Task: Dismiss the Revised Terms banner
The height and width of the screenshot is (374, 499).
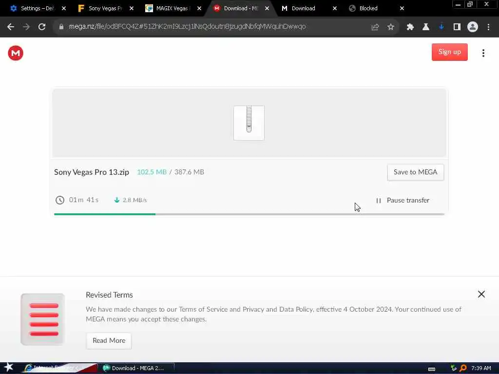Action: coord(481,294)
